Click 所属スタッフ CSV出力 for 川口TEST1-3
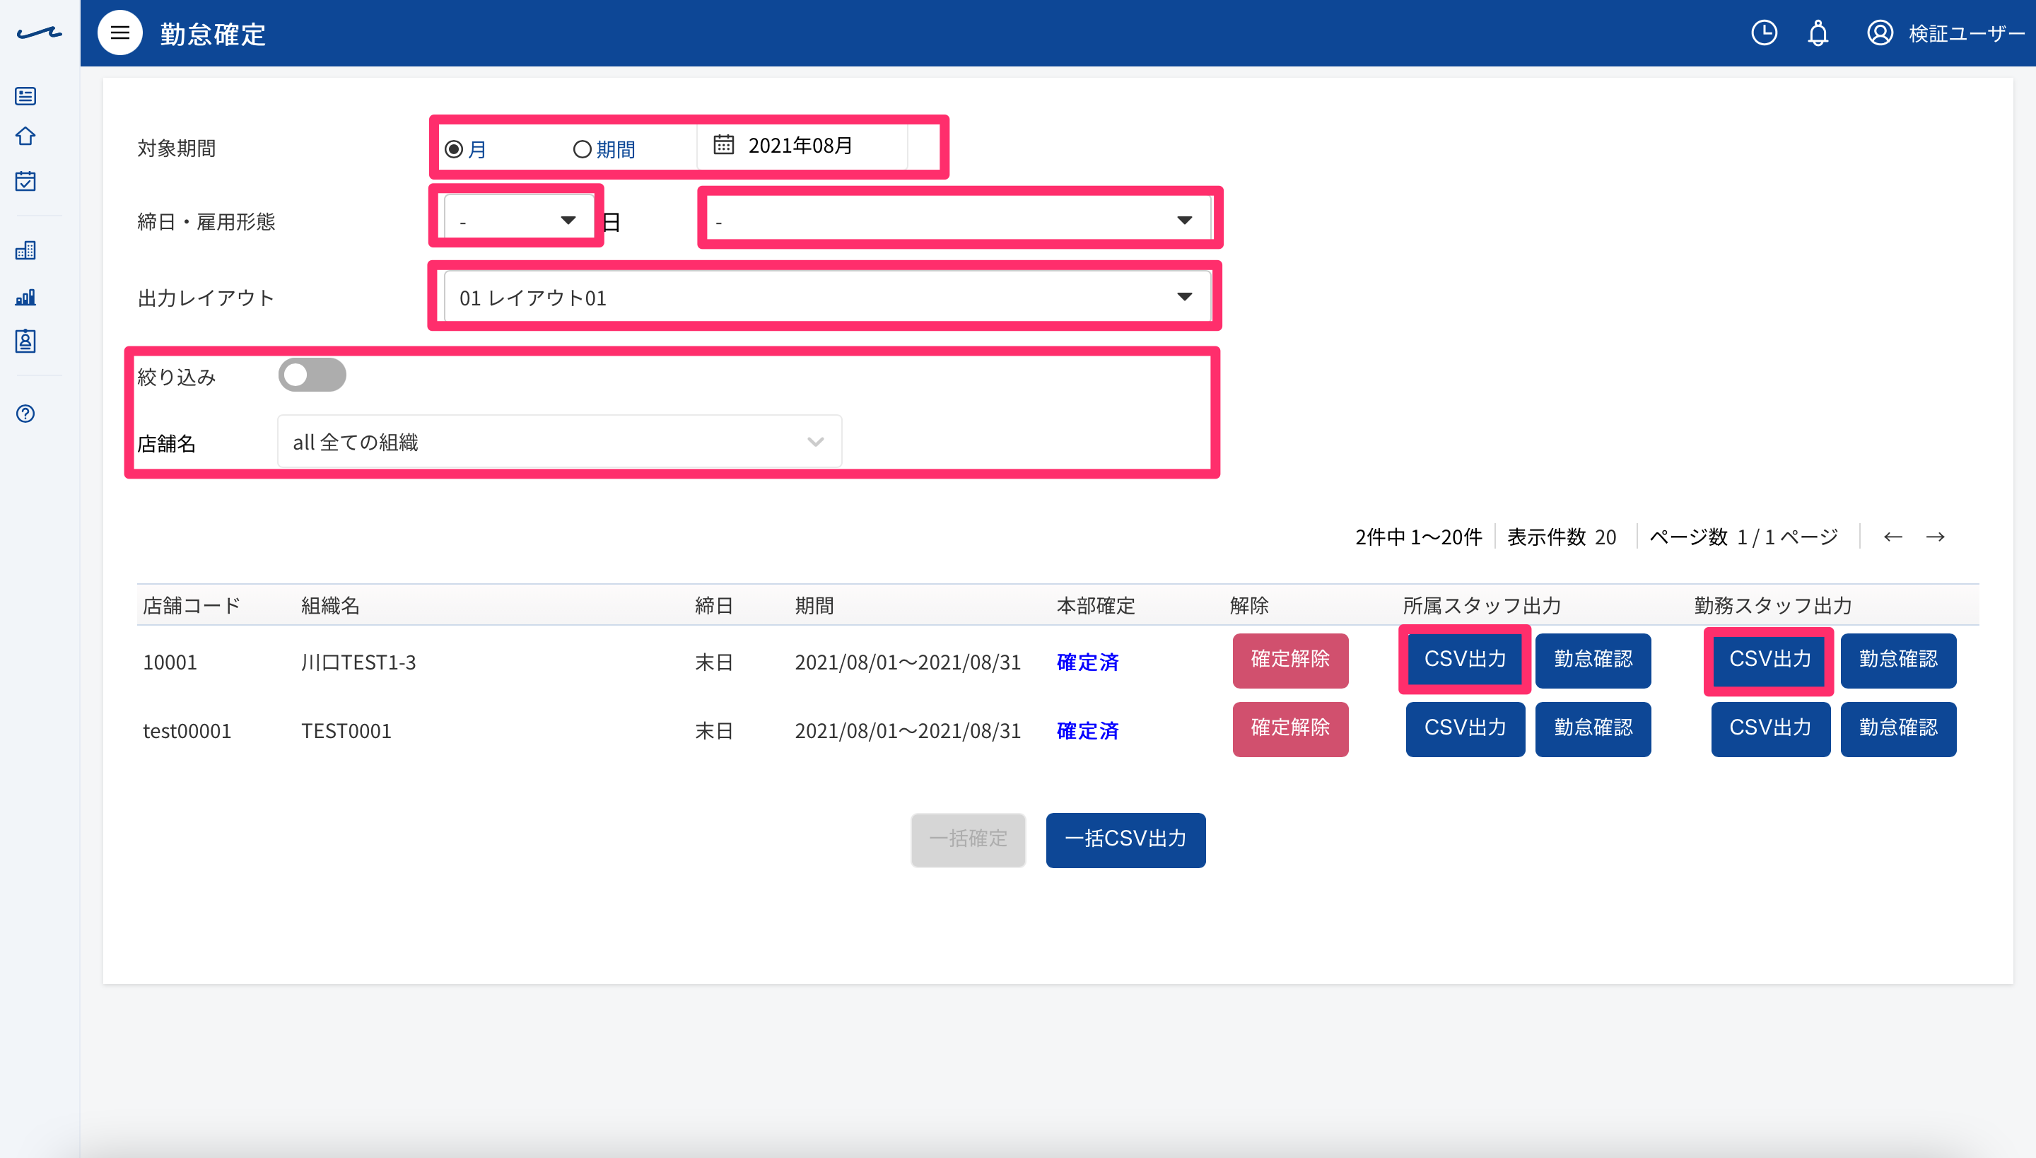The height and width of the screenshot is (1158, 2036). click(1465, 660)
